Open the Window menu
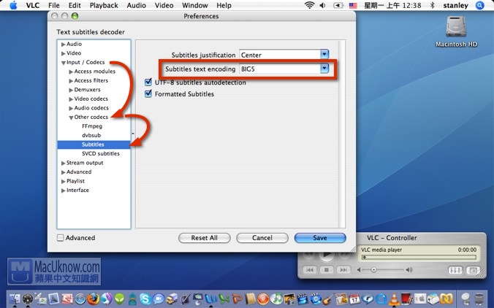 194,5
